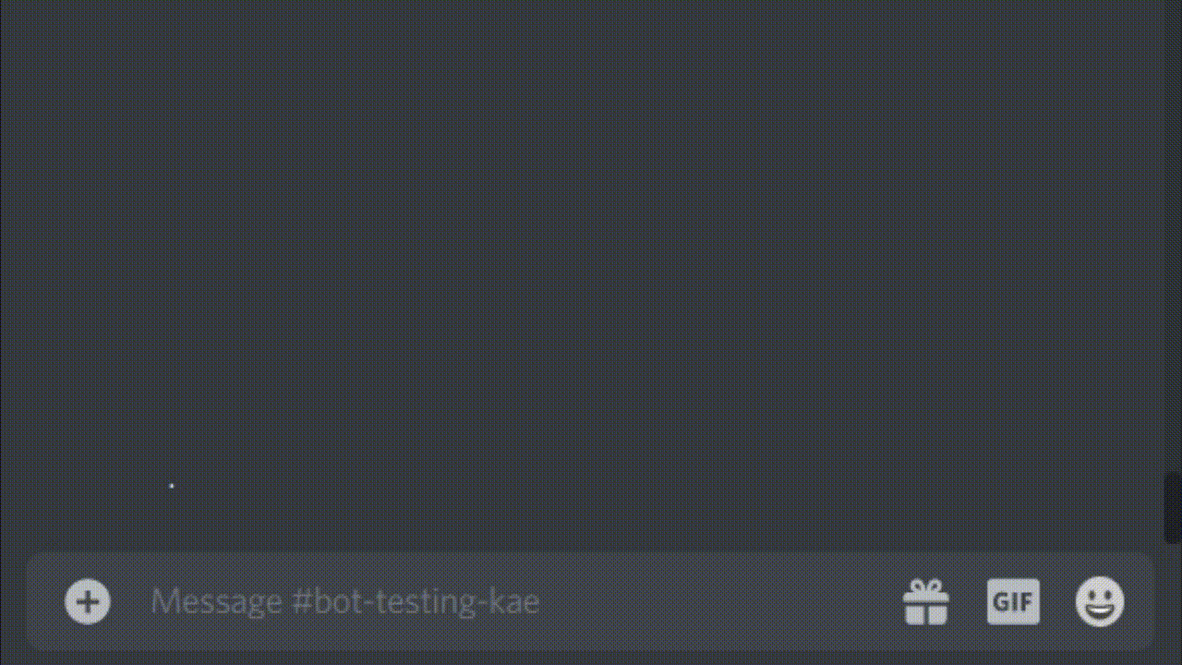Open the emoji picker smiley face
Viewport: 1182px width, 665px height.
pyautogui.click(x=1100, y=602)
